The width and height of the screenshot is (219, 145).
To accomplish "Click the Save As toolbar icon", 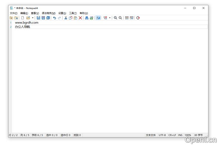I will [43, 18].
